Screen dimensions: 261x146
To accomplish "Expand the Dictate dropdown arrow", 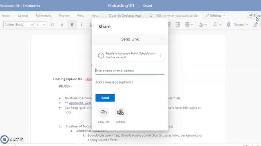I will pyautogui.click(x=247, y=25).
